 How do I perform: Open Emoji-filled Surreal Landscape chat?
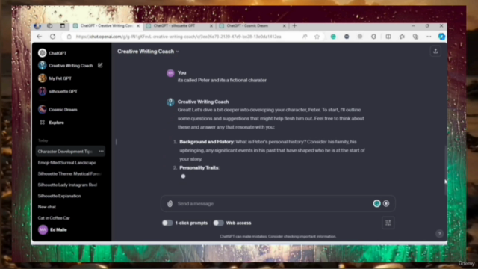[x=66, y=163]
